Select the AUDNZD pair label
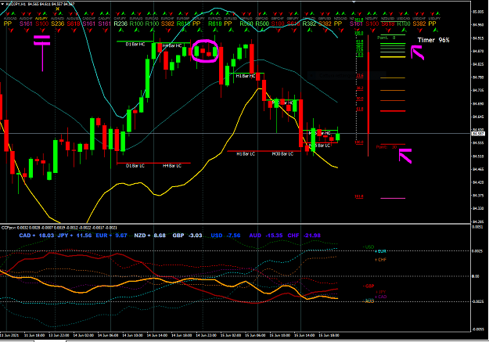The width and height of the screenshot is (489, 342). click(57, 19)
